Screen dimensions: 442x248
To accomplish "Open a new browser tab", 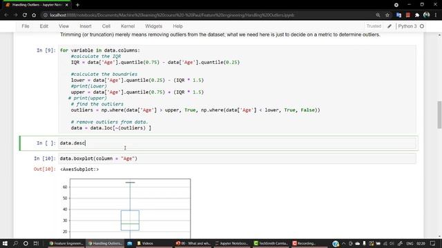I will click(x=77, y=5).
